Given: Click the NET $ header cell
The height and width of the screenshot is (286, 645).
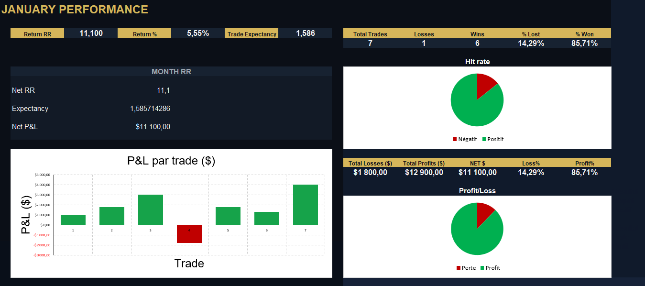Looking at the screenshot, I should (x=477, y=163).
